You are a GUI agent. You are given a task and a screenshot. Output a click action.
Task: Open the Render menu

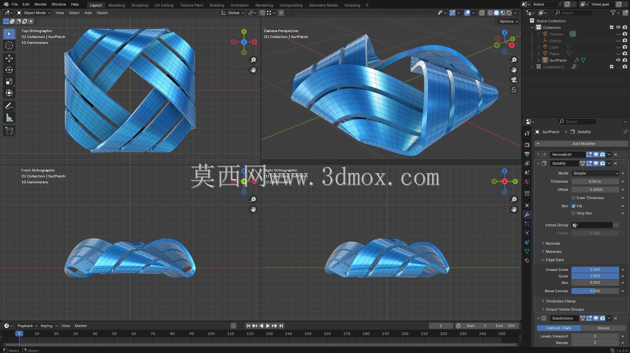click(x=40, y=4)
